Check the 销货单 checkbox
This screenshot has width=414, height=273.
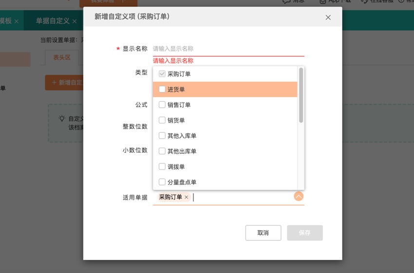tap(162, 120)
